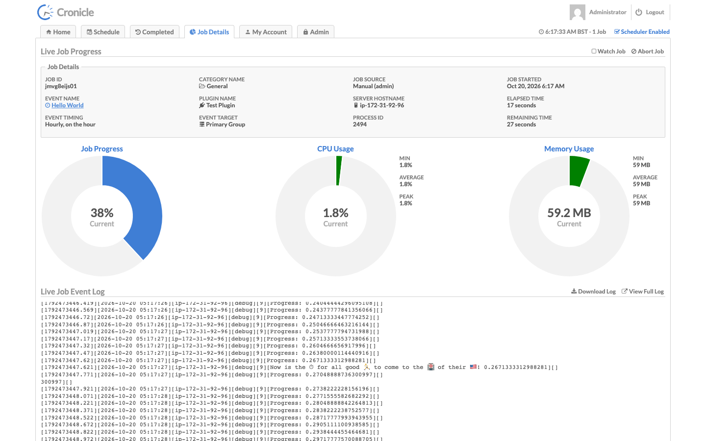Click the Elapsed Time value 17 seconds

[521, 105]
